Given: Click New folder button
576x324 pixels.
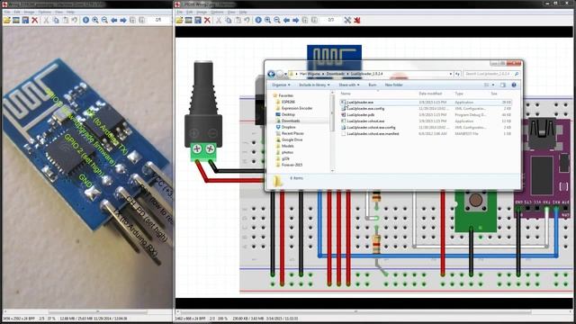Looking at the screenshot, I should coord(394,85).
